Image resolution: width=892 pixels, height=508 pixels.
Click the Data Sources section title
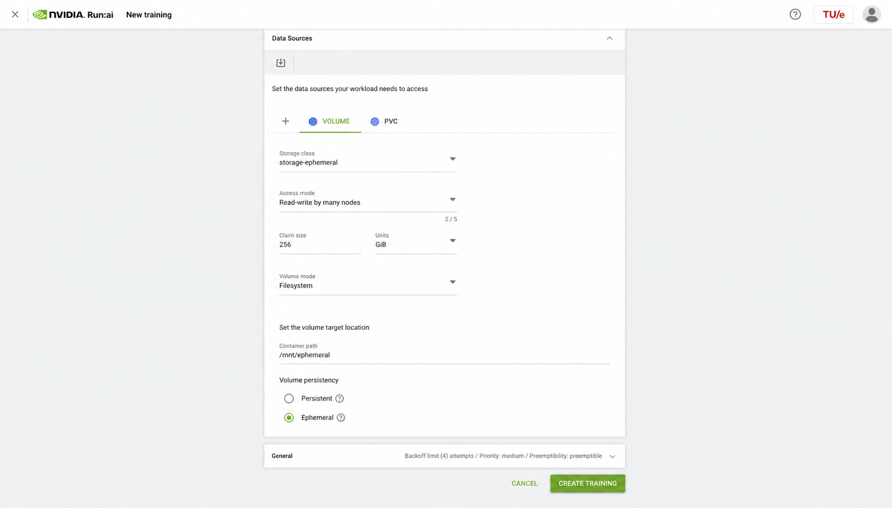tap(292, 38)
